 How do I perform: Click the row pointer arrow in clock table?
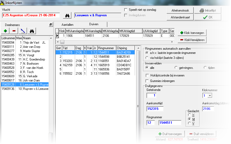57,35
